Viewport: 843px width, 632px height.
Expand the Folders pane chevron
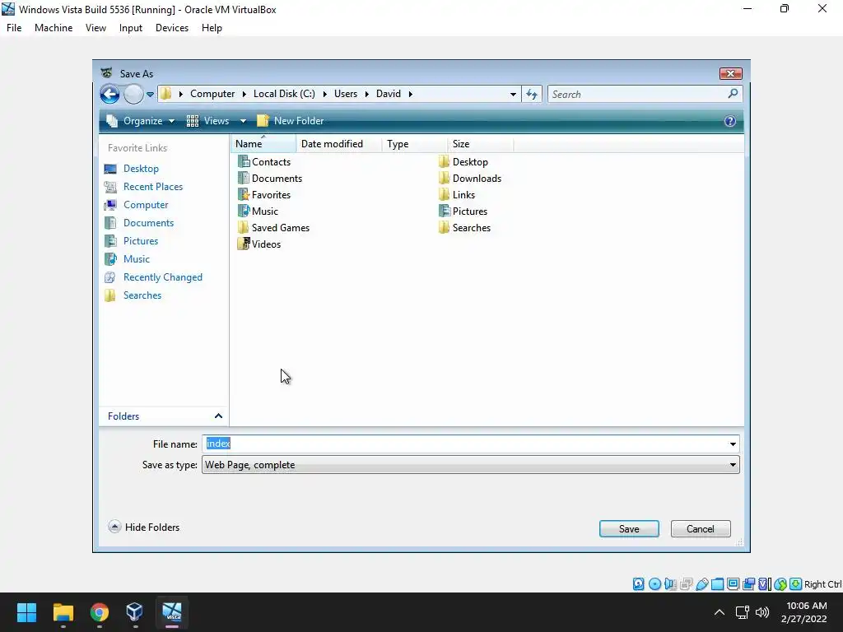point(218,416)
